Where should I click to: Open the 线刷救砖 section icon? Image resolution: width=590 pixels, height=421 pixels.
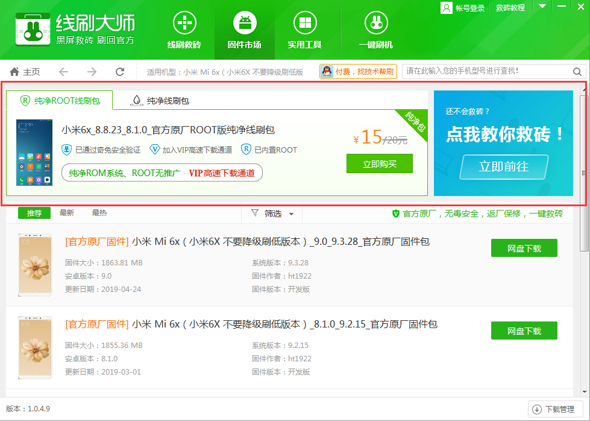(184, 24)
